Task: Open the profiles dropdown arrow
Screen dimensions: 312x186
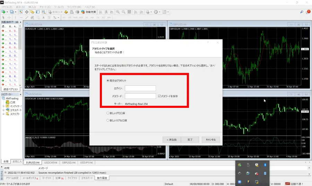Action: (x=16, y=12)
